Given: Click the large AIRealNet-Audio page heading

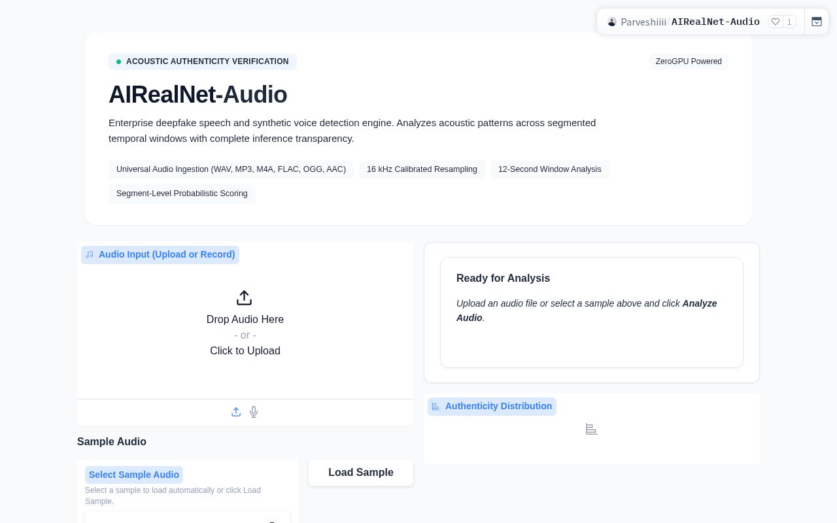Looking at the screenshot, I should pyautogui.click(x=198, y=95).
